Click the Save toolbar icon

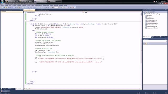click(x=11, y=8)
